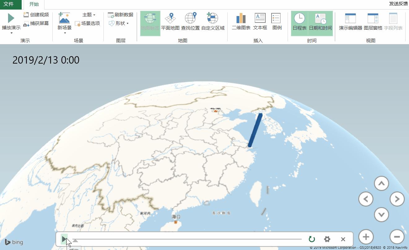409x250 pixels.
Task: Insert a 文本框 text box
Action: pyautogui.click(x=260, y=21)
